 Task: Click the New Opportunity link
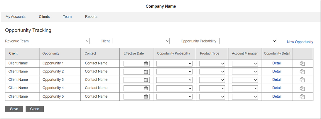(x=300, y=42)
